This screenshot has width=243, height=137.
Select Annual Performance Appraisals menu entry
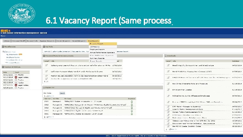click(103, 53)
